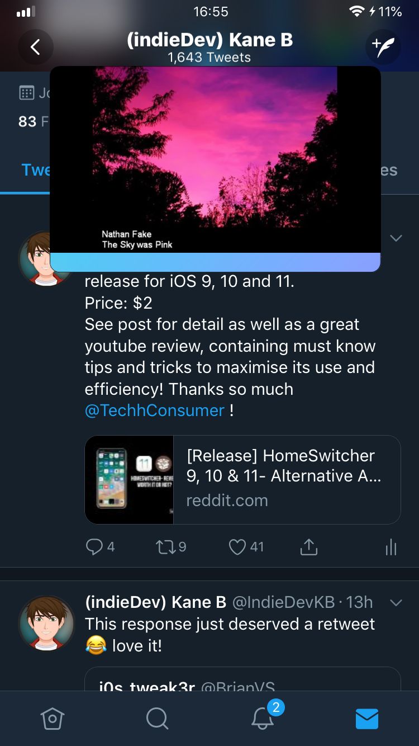Compose a new tweet with feather icon
This screenshot has height=746, width=419.
(383, 47)
